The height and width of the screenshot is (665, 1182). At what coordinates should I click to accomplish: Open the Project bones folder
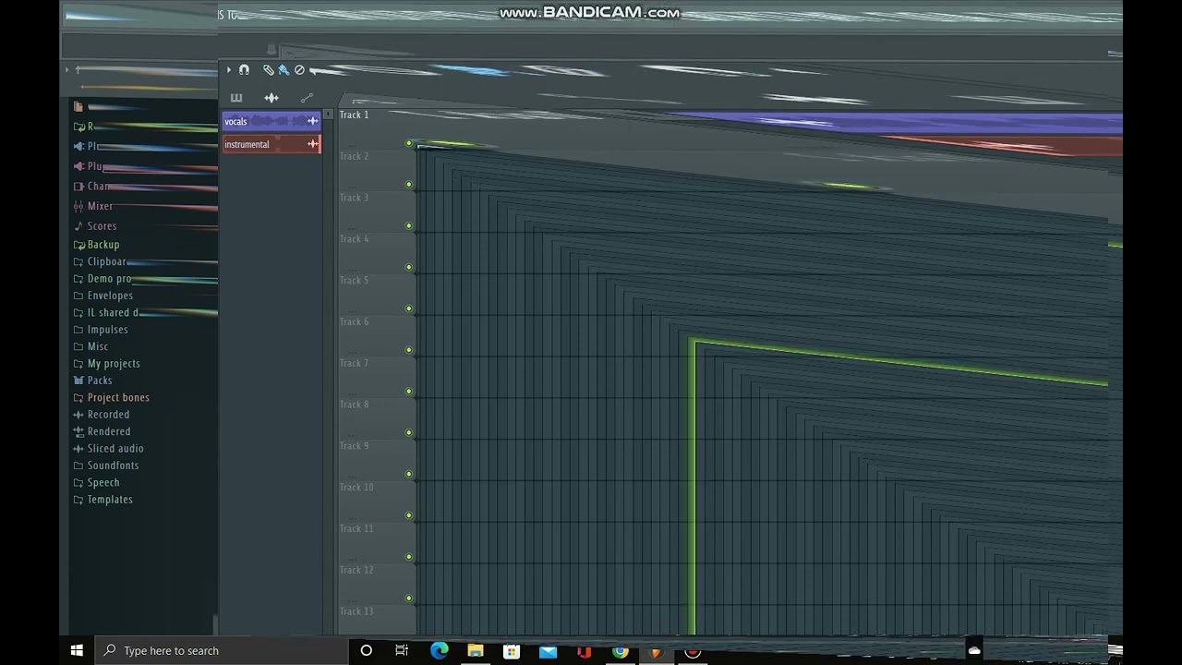coord(112,398)
